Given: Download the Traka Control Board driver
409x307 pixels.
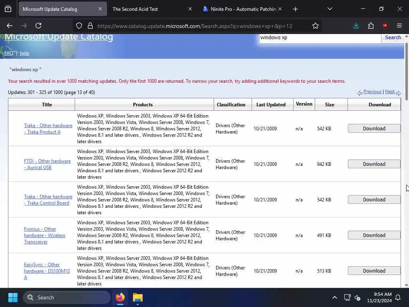Looking at the screenshot, I should [x=374, y=199].
